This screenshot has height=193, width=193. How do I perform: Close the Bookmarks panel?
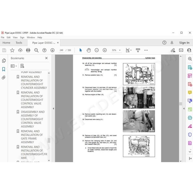point(46,58)
